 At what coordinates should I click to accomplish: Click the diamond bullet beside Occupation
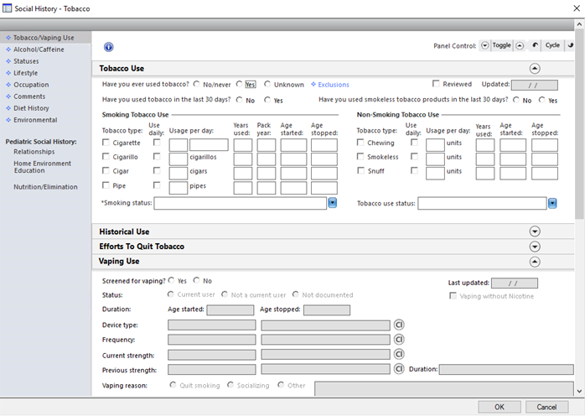8,85
